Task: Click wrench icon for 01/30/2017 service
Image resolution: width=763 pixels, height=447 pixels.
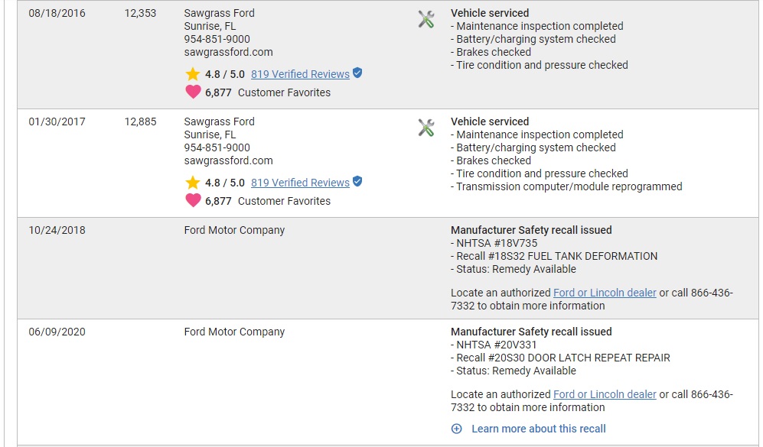Action: point(426,128)
